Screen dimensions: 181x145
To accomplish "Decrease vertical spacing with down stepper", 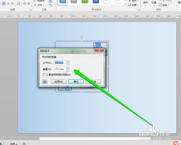I will pyautogui.click(x=68, y=71).
